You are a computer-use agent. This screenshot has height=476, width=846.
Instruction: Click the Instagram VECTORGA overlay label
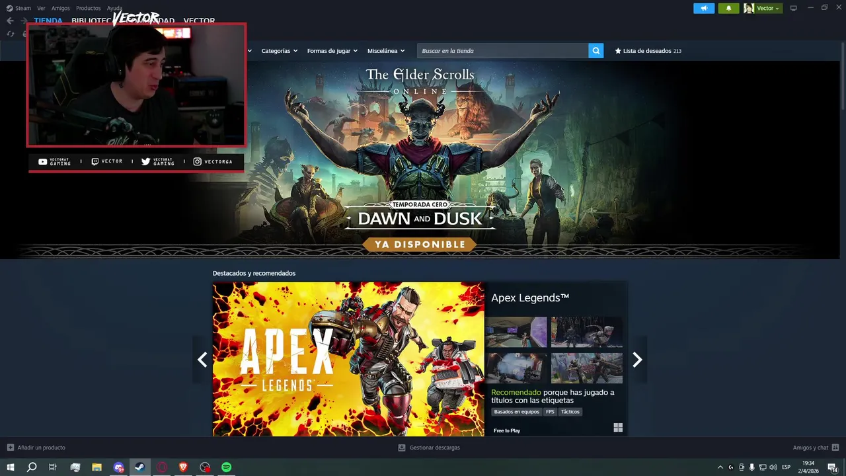tap(212, 161)
